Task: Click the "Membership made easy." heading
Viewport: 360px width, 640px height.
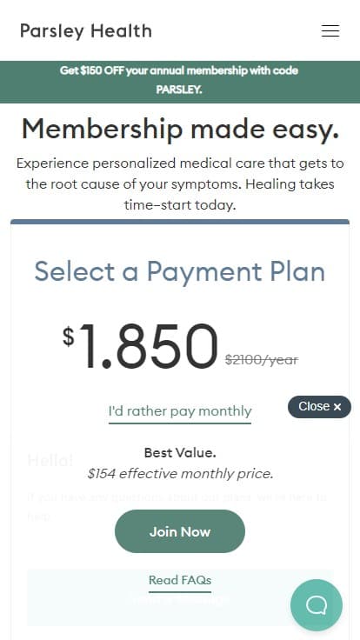Action: click(x=180, y=130)
